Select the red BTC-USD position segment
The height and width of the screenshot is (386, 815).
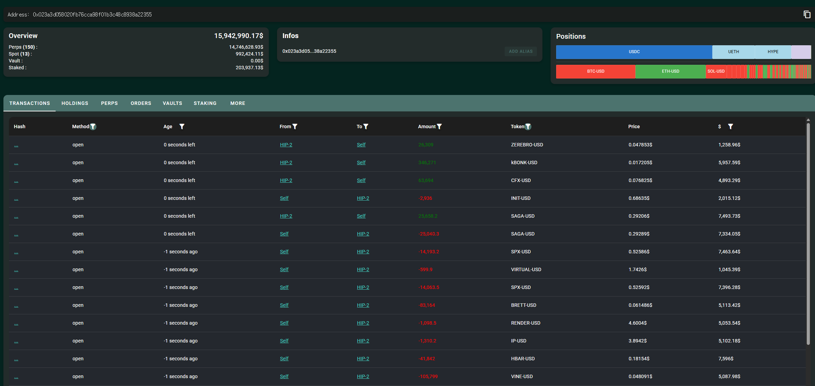[595, 71]
